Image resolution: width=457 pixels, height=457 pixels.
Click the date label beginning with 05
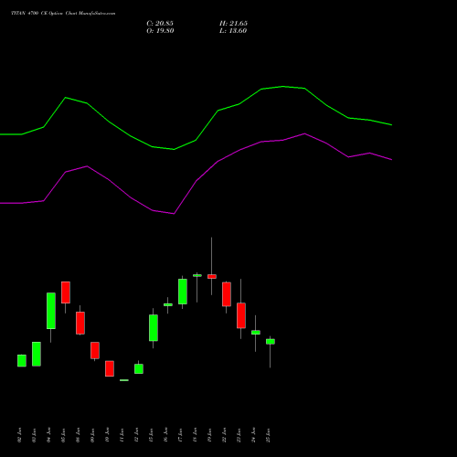click(x=63, y=435)
